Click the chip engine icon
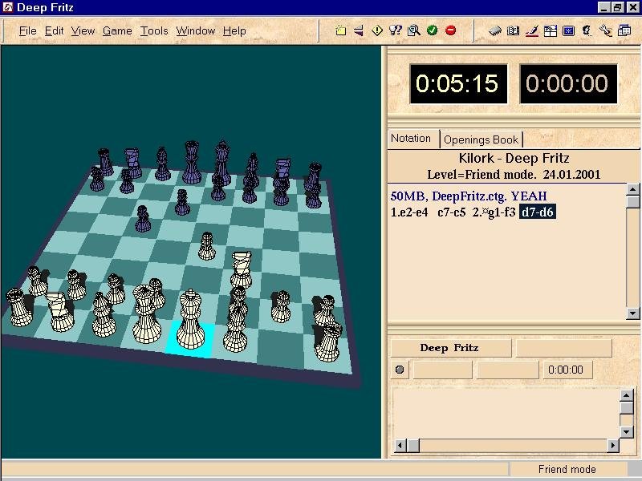The image size is (642, 481). click(x=494, y=30)
